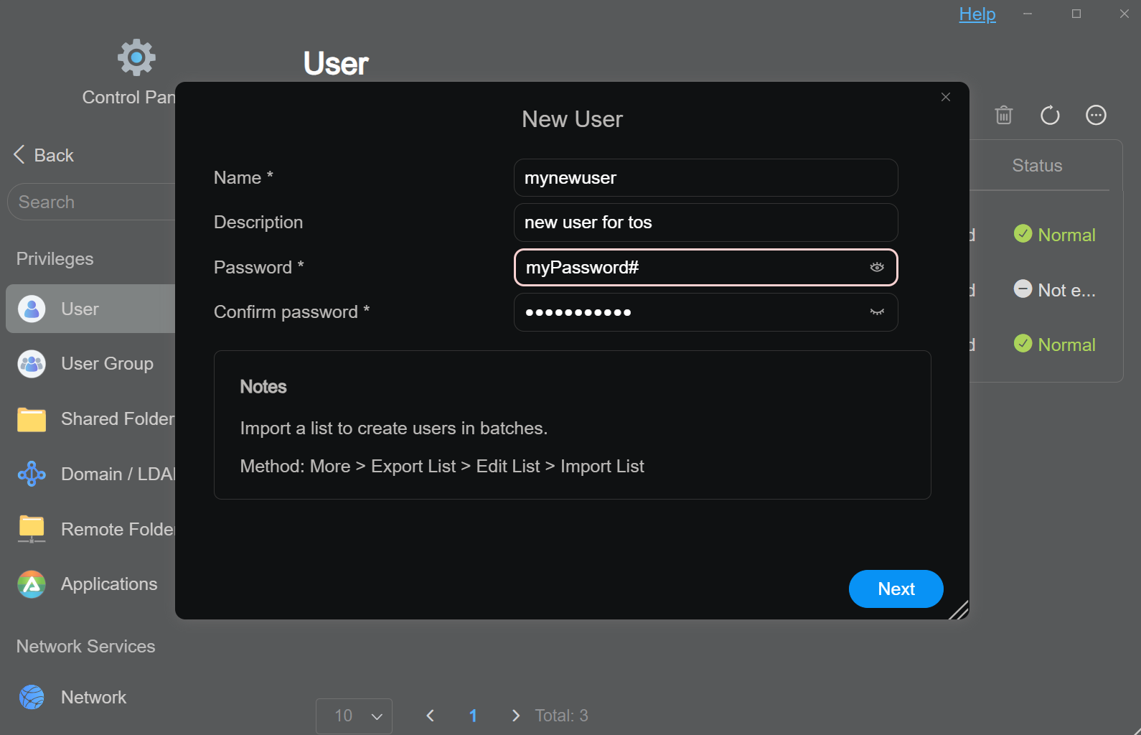Open the More options ellipsis icon
Viewport: 1141px width, 735px height.
[x=1096, y=115]
